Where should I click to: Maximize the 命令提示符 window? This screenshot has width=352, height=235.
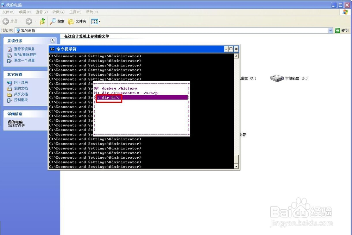231,49
